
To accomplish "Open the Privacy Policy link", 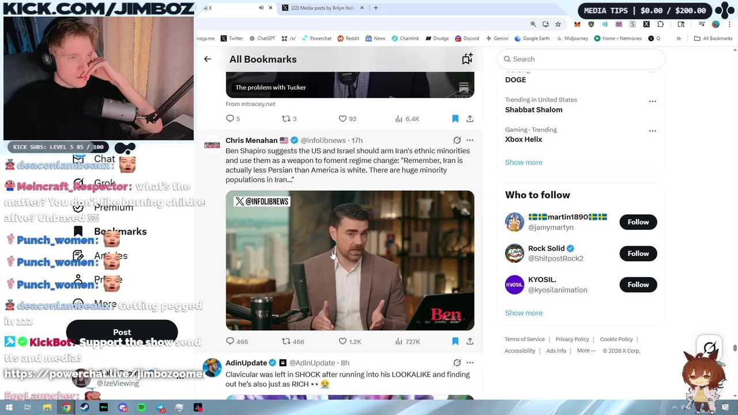I will coord(572,339).
